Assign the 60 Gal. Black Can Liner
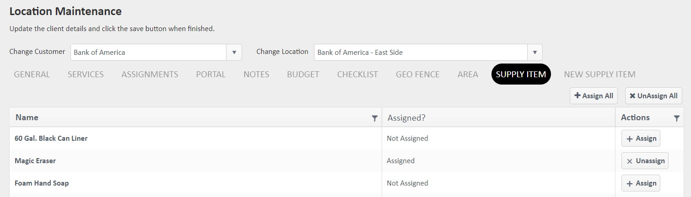The width and height of the screenshot is (691, 197). [x=641, y=138]
